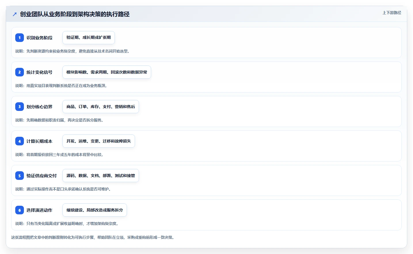Click the 模块影响数、需求周期、回滚次数和数据异常 chip

107,72
